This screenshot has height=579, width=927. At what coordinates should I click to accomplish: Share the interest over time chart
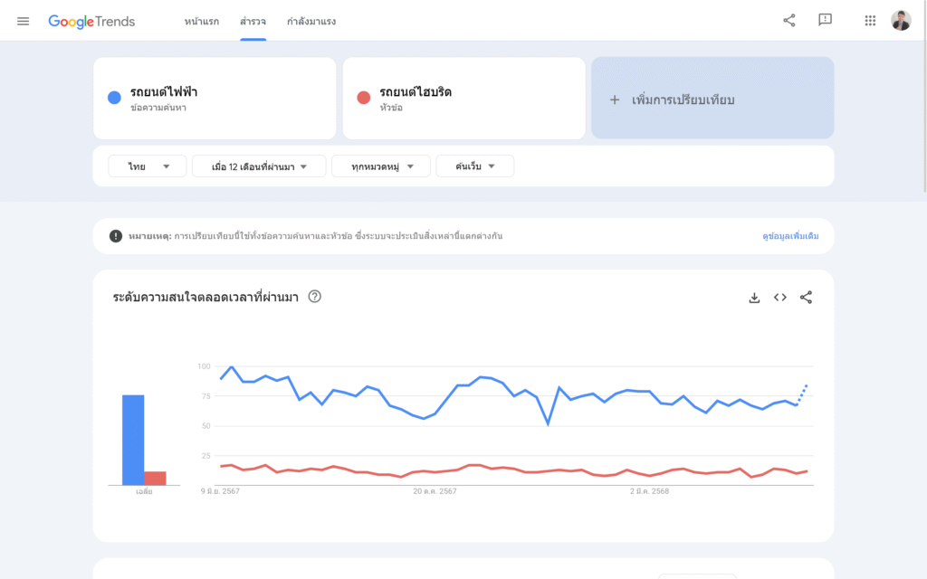tap(806, 297)
